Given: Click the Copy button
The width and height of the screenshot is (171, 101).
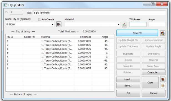Looking at the screenshot, I should pyautogui.click(x=150, y=82).
